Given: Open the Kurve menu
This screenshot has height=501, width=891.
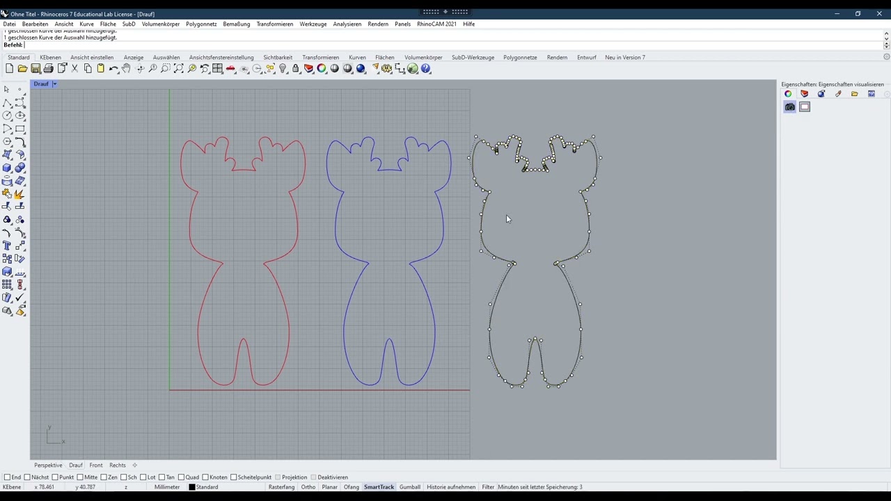Looking at the screenshot, I should click(86, 24).
